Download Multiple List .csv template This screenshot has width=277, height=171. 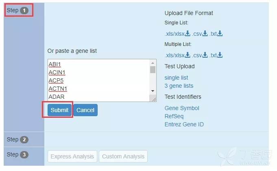(200, 55)
